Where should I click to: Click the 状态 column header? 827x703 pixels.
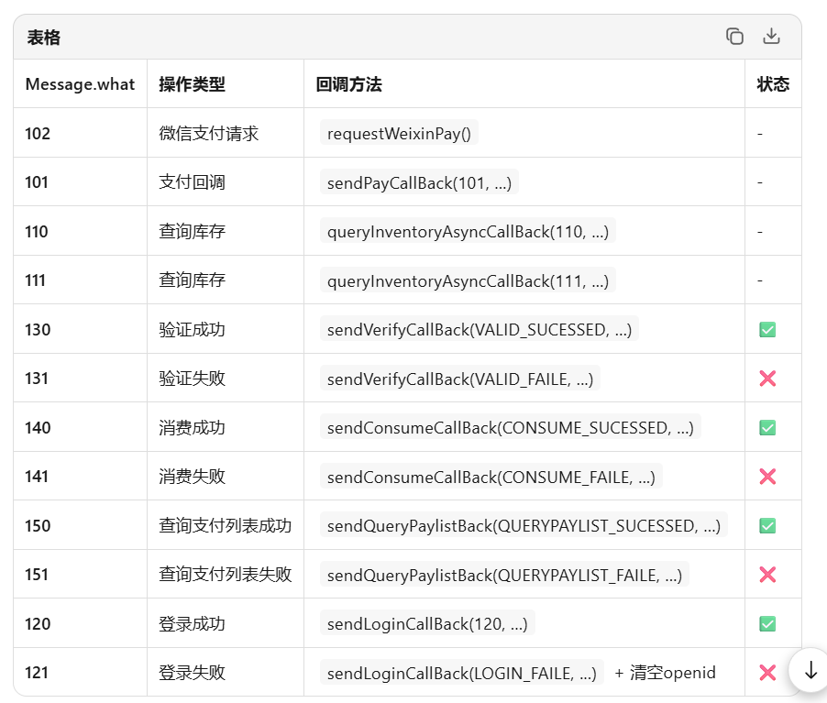click(773, 84)
